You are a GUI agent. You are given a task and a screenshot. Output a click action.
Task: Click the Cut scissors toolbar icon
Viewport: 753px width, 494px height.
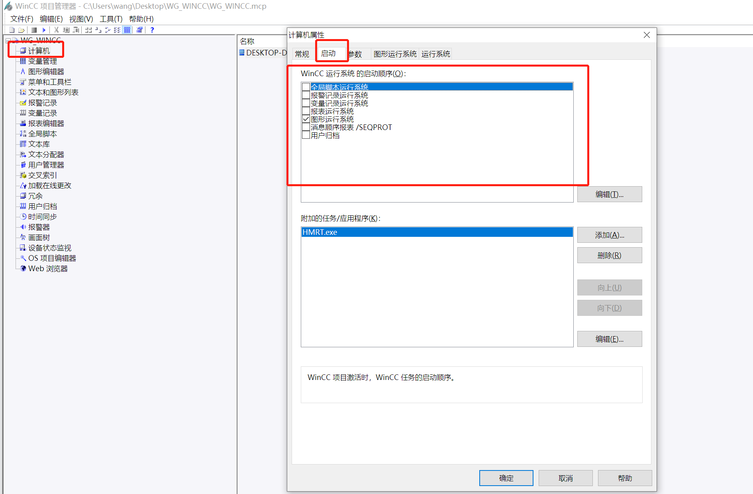(x=56, y=30)
